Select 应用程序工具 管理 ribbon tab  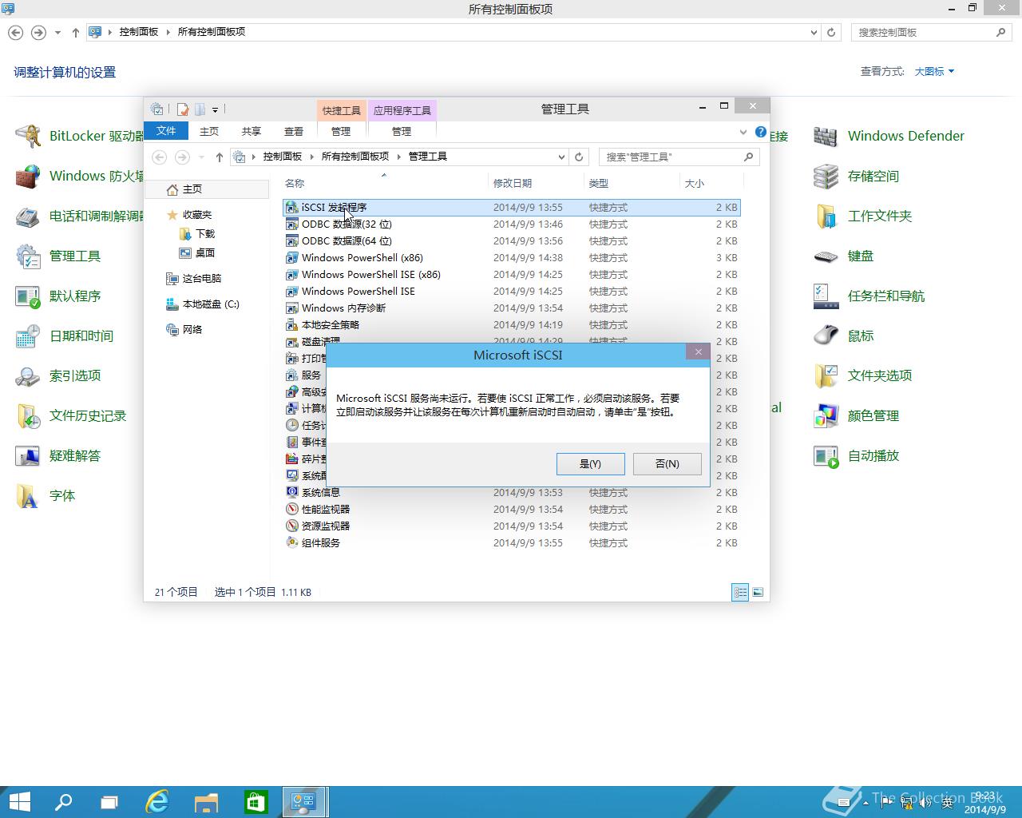click(x=402, y=131)
